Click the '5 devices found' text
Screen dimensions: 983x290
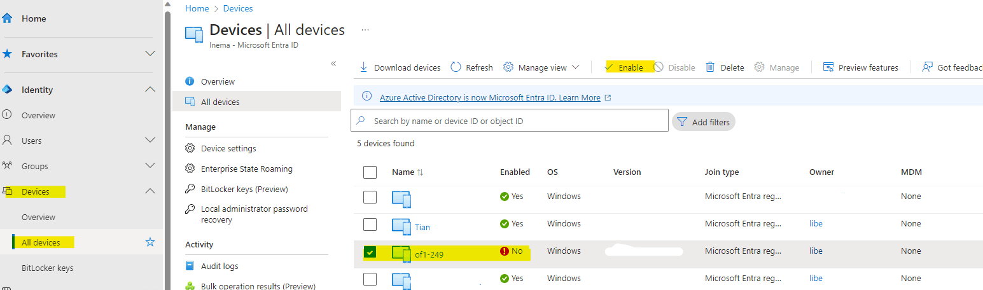(x=386, y=144)
